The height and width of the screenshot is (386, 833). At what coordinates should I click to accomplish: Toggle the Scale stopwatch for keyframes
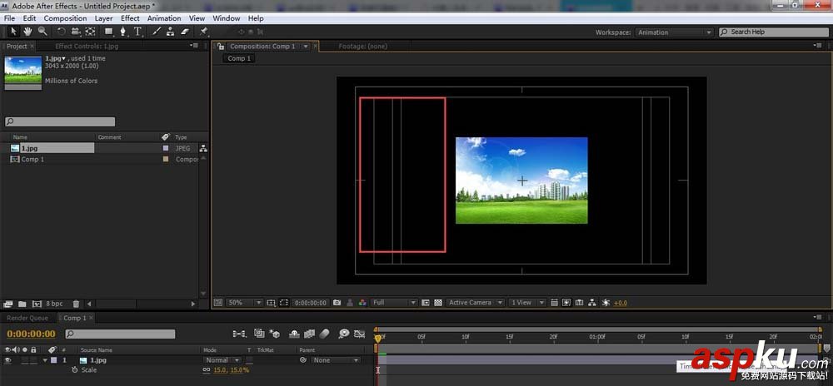(x=74, y=369)
